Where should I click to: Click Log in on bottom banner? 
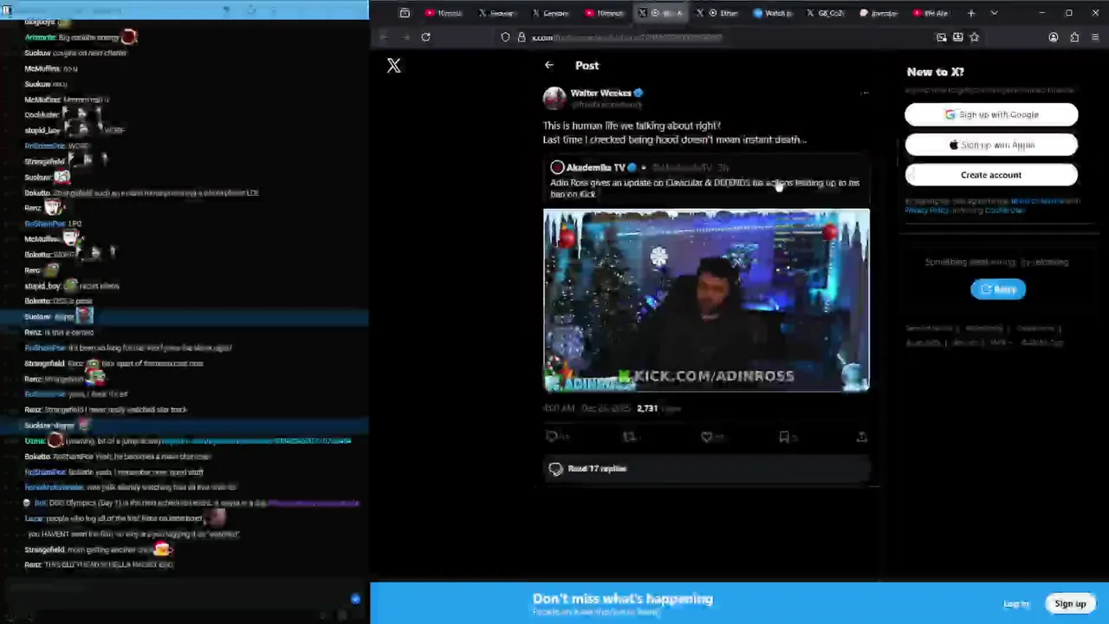tap(1016, 604)
